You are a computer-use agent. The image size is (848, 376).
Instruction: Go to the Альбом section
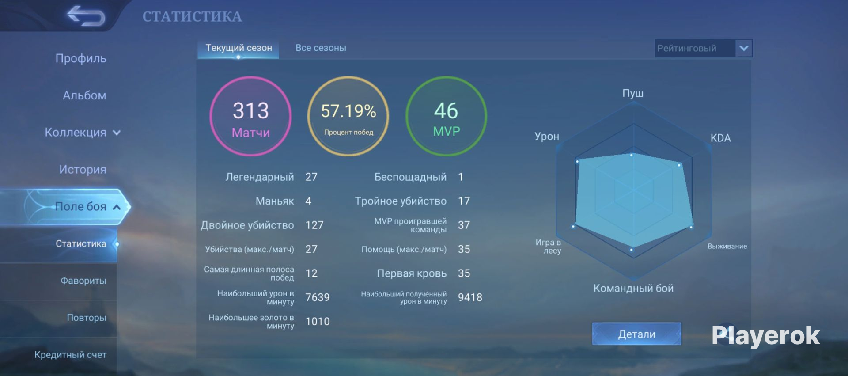tap(84, 95)
